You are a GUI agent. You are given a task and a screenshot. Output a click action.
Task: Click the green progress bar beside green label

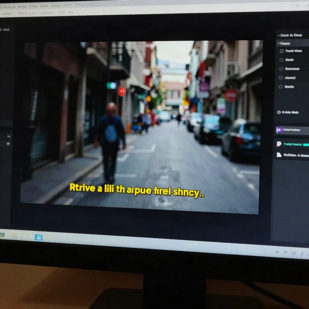306,145
